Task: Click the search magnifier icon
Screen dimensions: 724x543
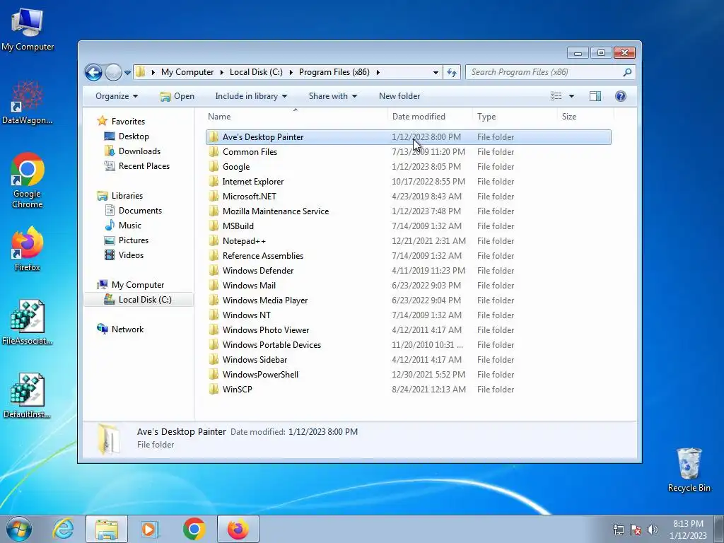Action: coord(626,72)
